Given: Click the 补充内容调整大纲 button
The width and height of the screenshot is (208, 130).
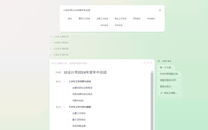Looking at the screenshot, I should 169,74.
